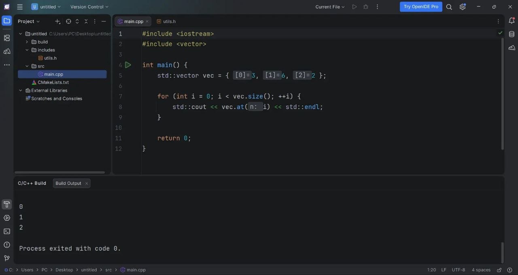Collapse the includes folder
The height and width of the screenshot is (275, 518).
coord(27,50)
